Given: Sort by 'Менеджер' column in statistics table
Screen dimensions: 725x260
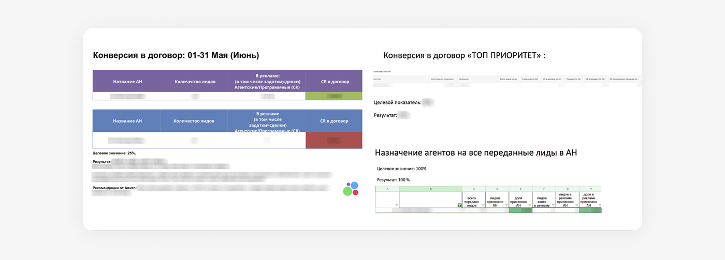Looking at the screenshot, I should tap(463, 79).
